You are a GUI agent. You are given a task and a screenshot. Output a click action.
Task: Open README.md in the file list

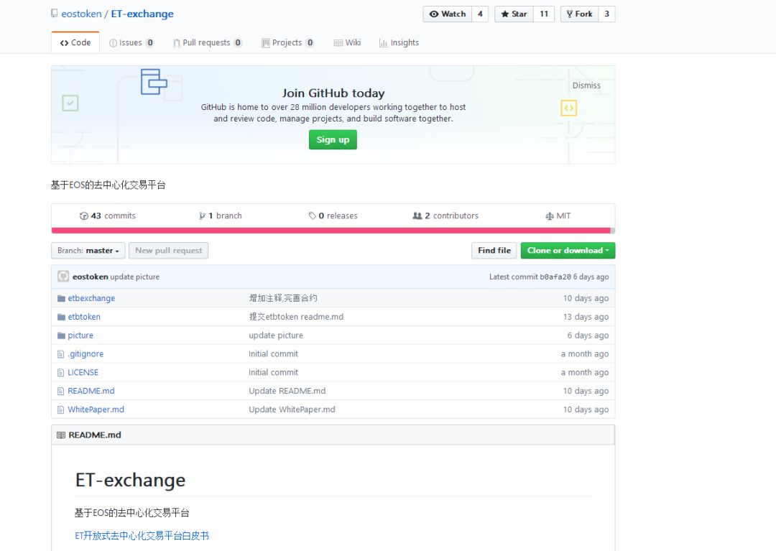coord(91,392)
